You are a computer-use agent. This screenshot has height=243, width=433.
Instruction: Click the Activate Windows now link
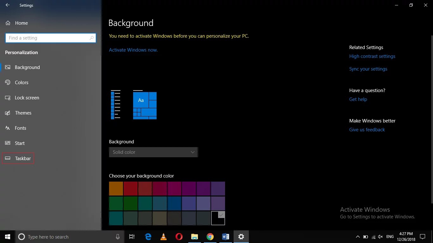click(133, 50)
